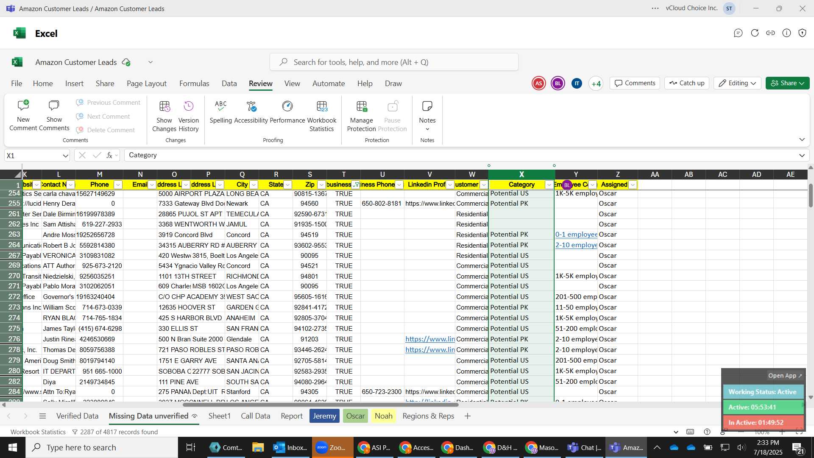Open Workbook Statistics from the ribbon
Screen dimensions: 814x458
[x=322, y=116]
